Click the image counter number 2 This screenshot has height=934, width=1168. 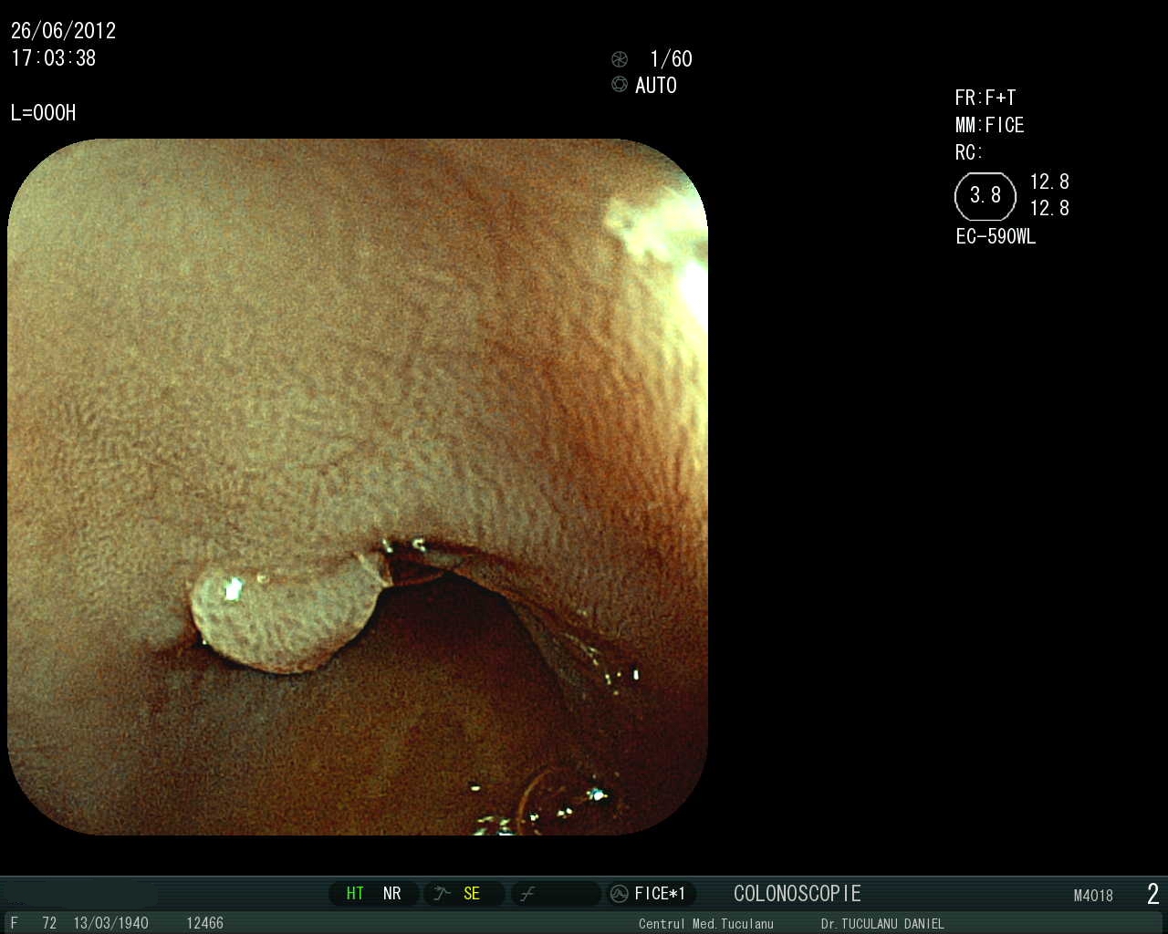[x=1153, y=894]
